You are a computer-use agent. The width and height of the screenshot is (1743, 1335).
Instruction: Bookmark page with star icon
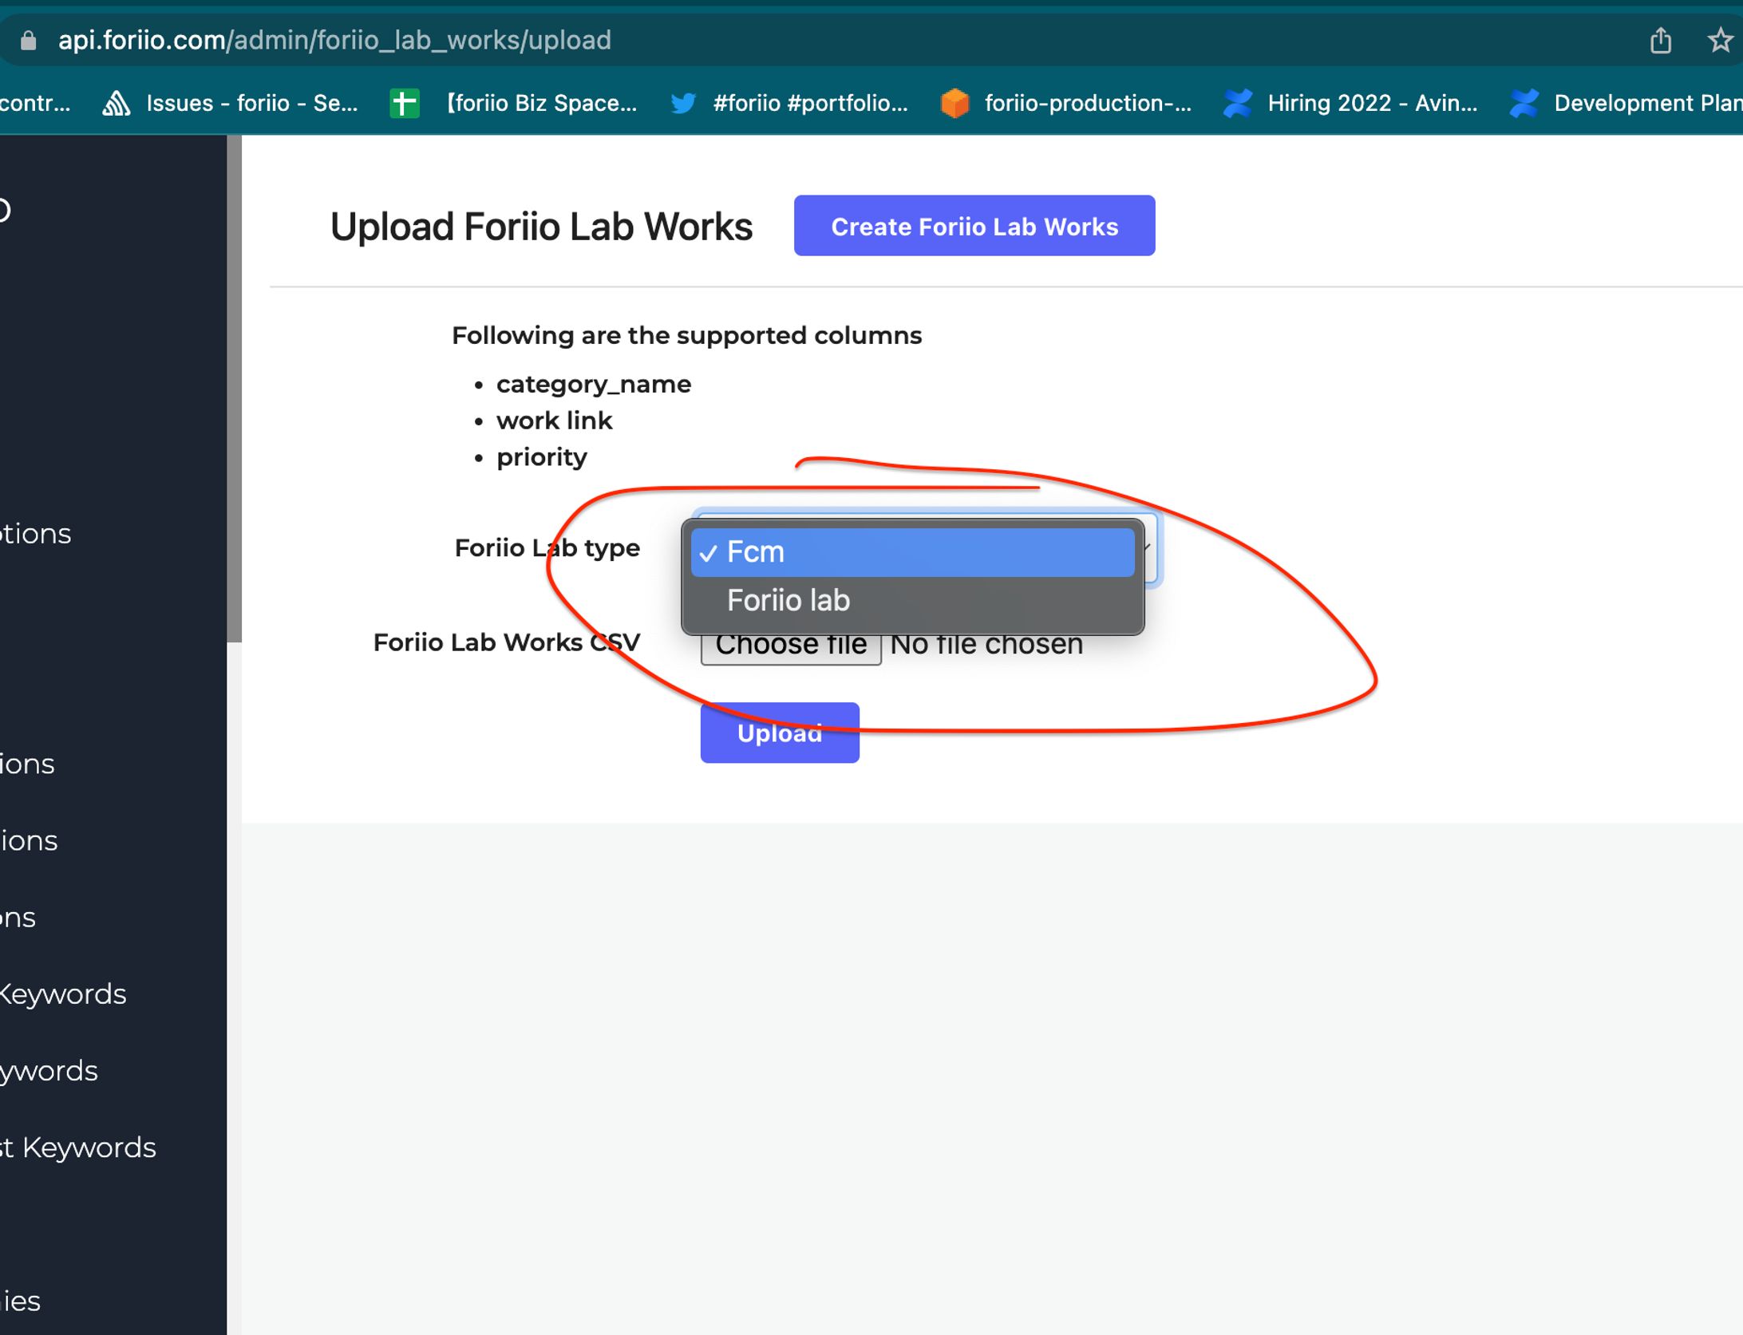1720,40
